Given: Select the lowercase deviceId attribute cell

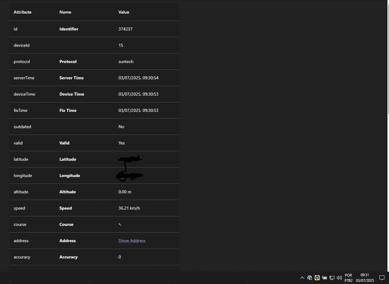Looking at the screenshot, I should point(22,45).
